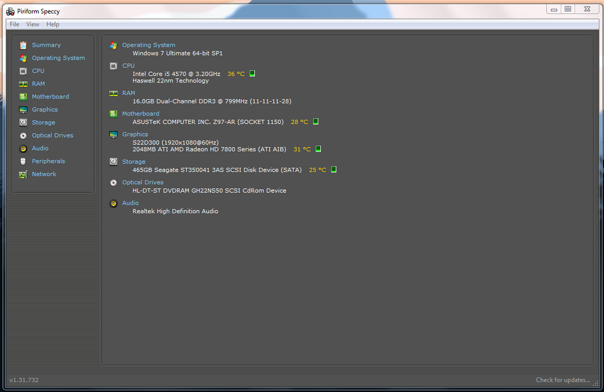The image size is (604, 392).
Task: Close the Piriform Speccy window
Action: [587, 9]
